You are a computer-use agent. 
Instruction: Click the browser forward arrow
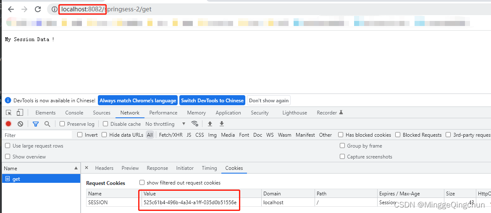[24, 9]
